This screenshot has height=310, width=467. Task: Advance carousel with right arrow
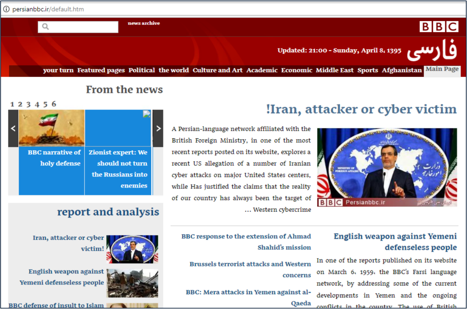(x=158, y=128)
